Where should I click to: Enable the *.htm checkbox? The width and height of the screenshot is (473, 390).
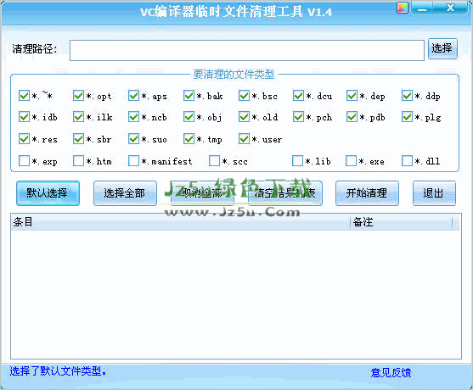coord(78,161)
